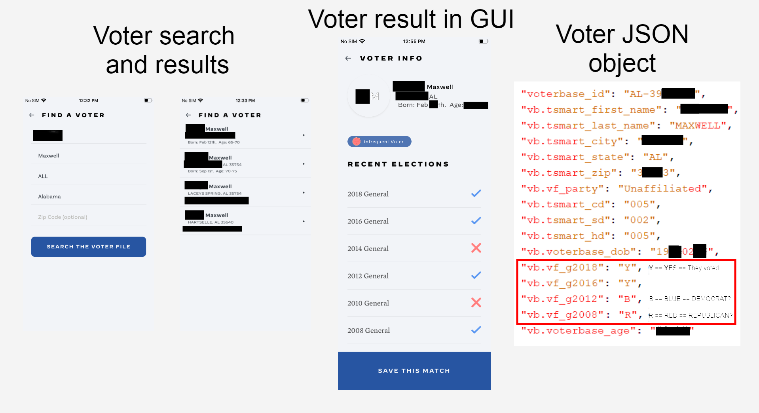Select the Alabama state field

[89, 196]
